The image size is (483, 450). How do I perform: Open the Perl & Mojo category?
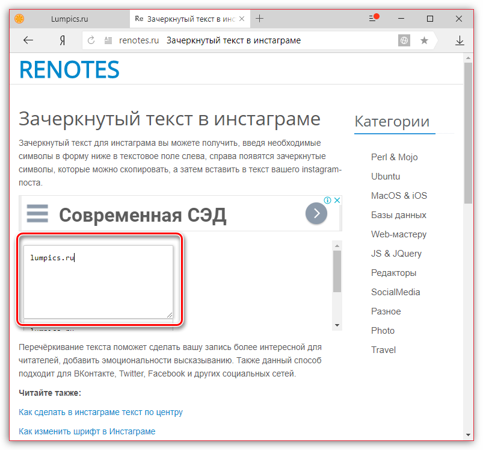(394, 157)
